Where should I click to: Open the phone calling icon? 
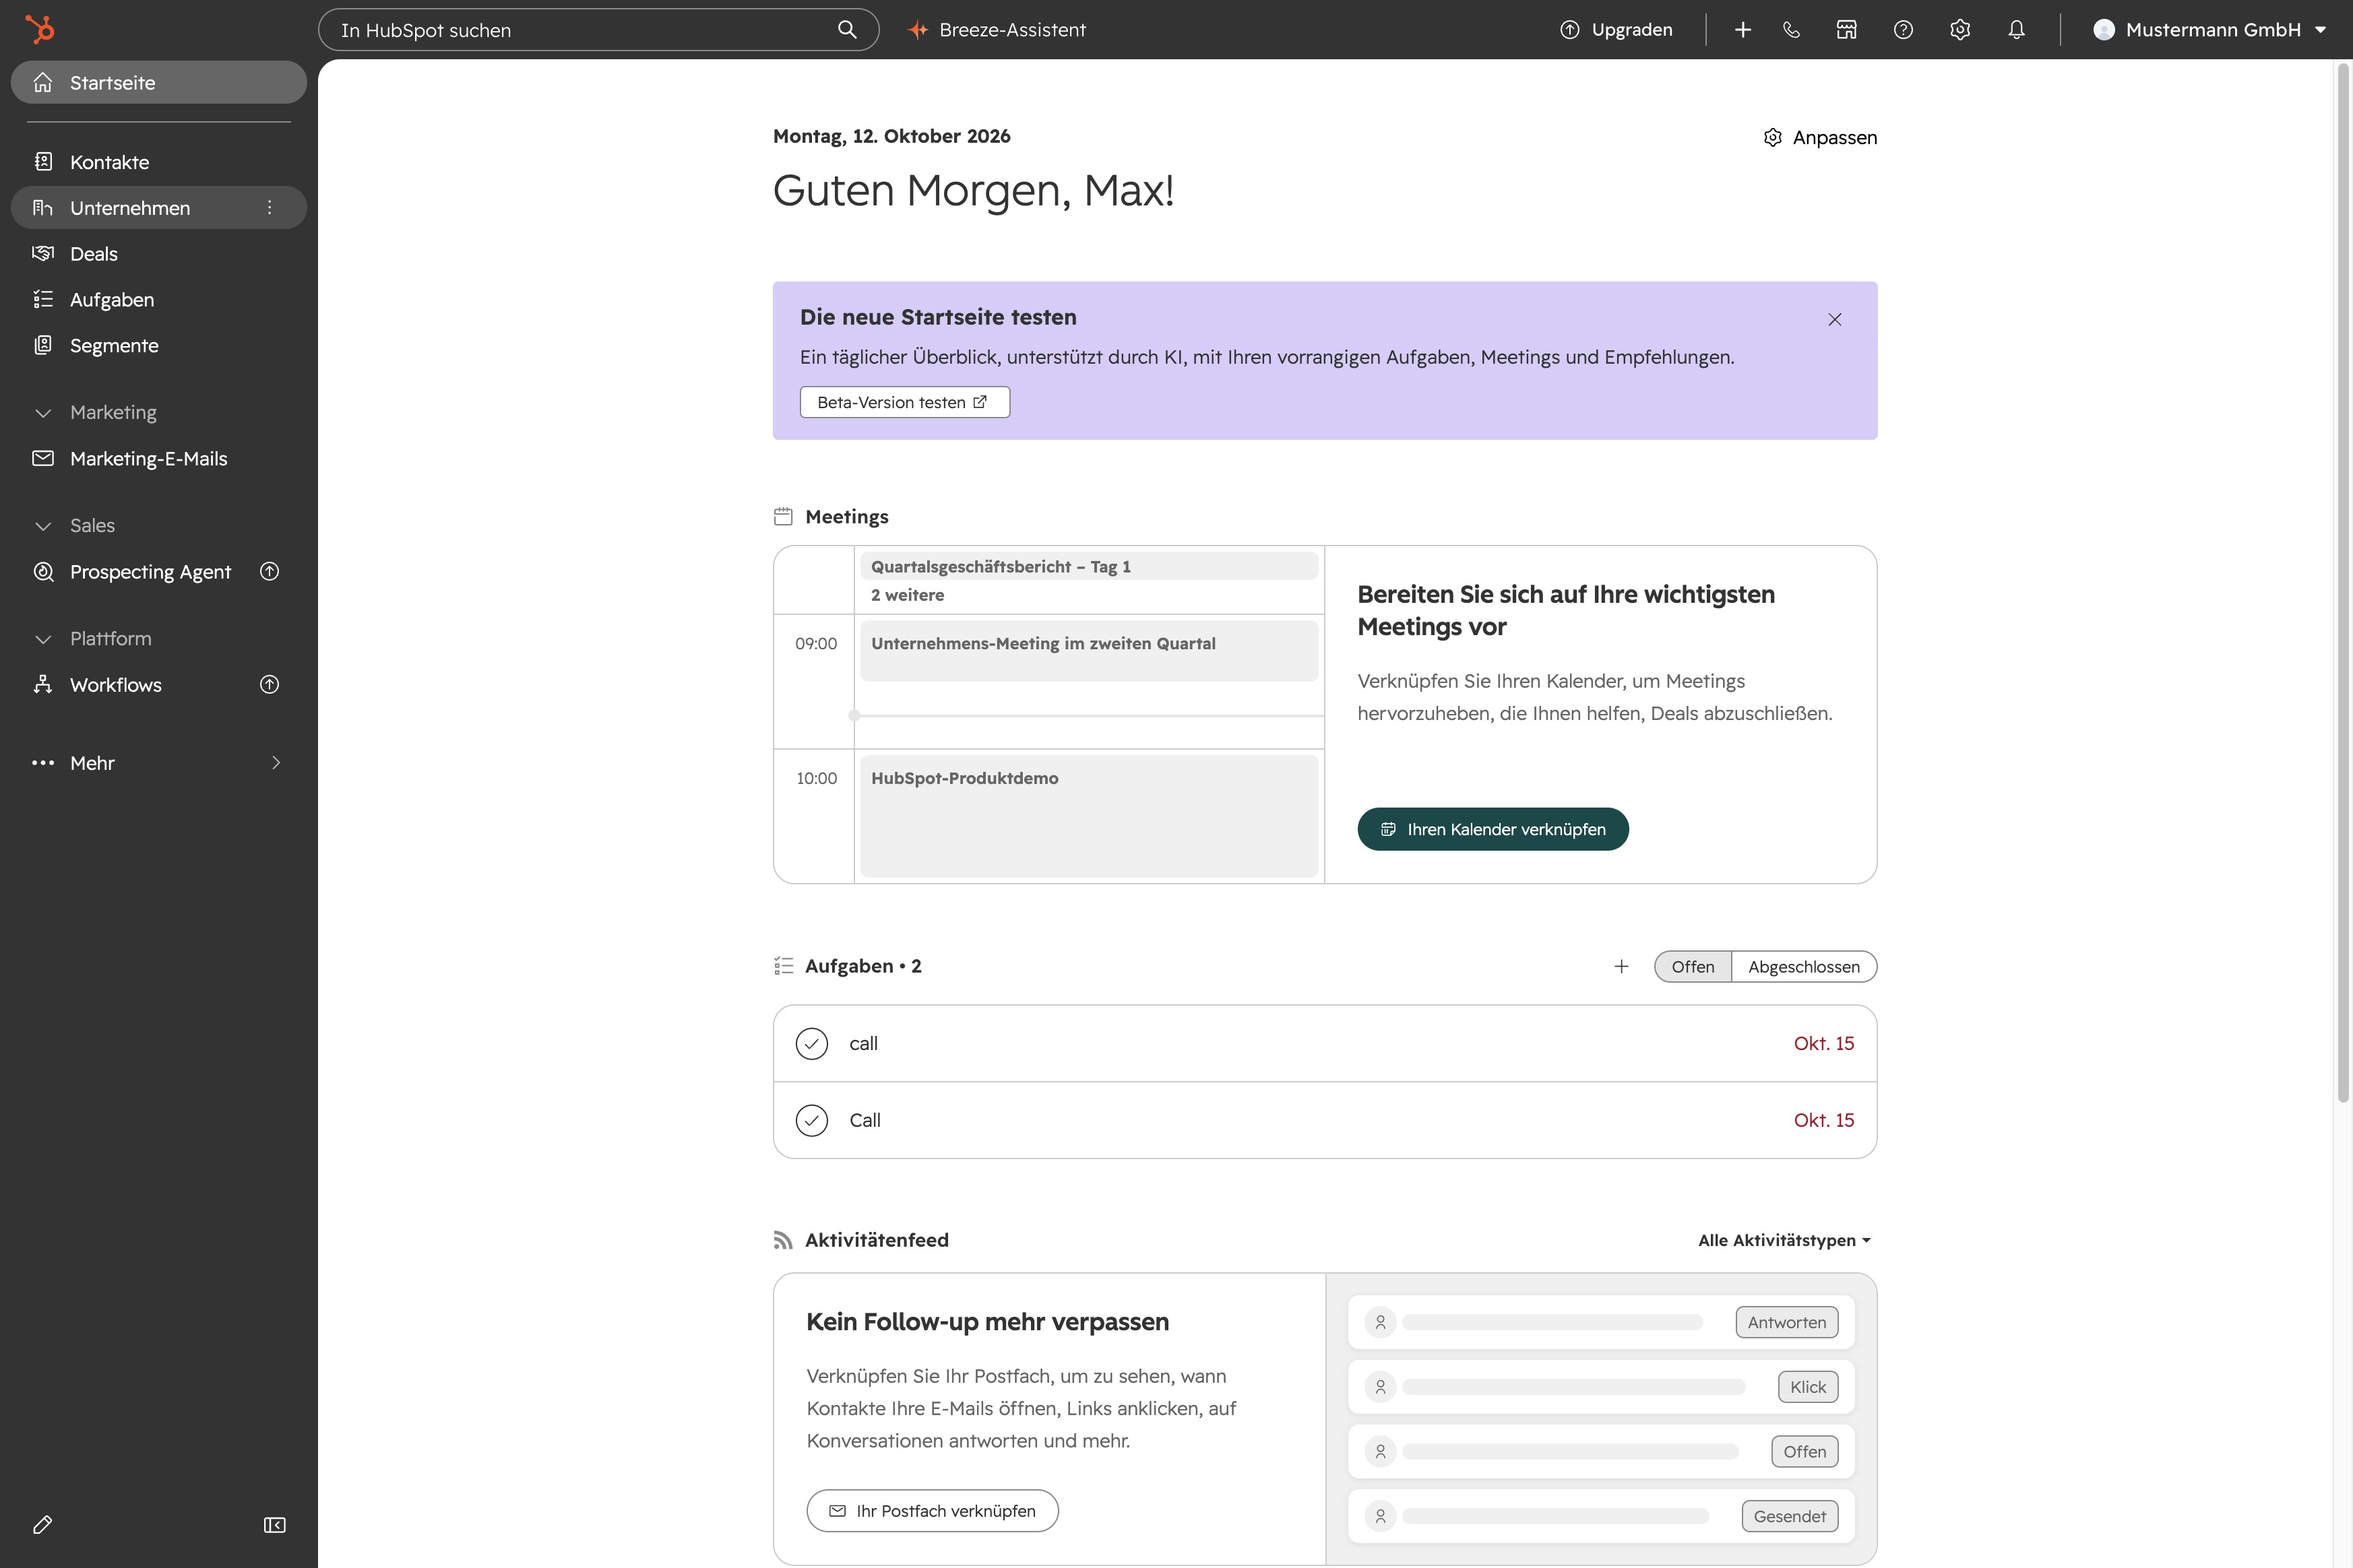click(x=1791, y=30)
